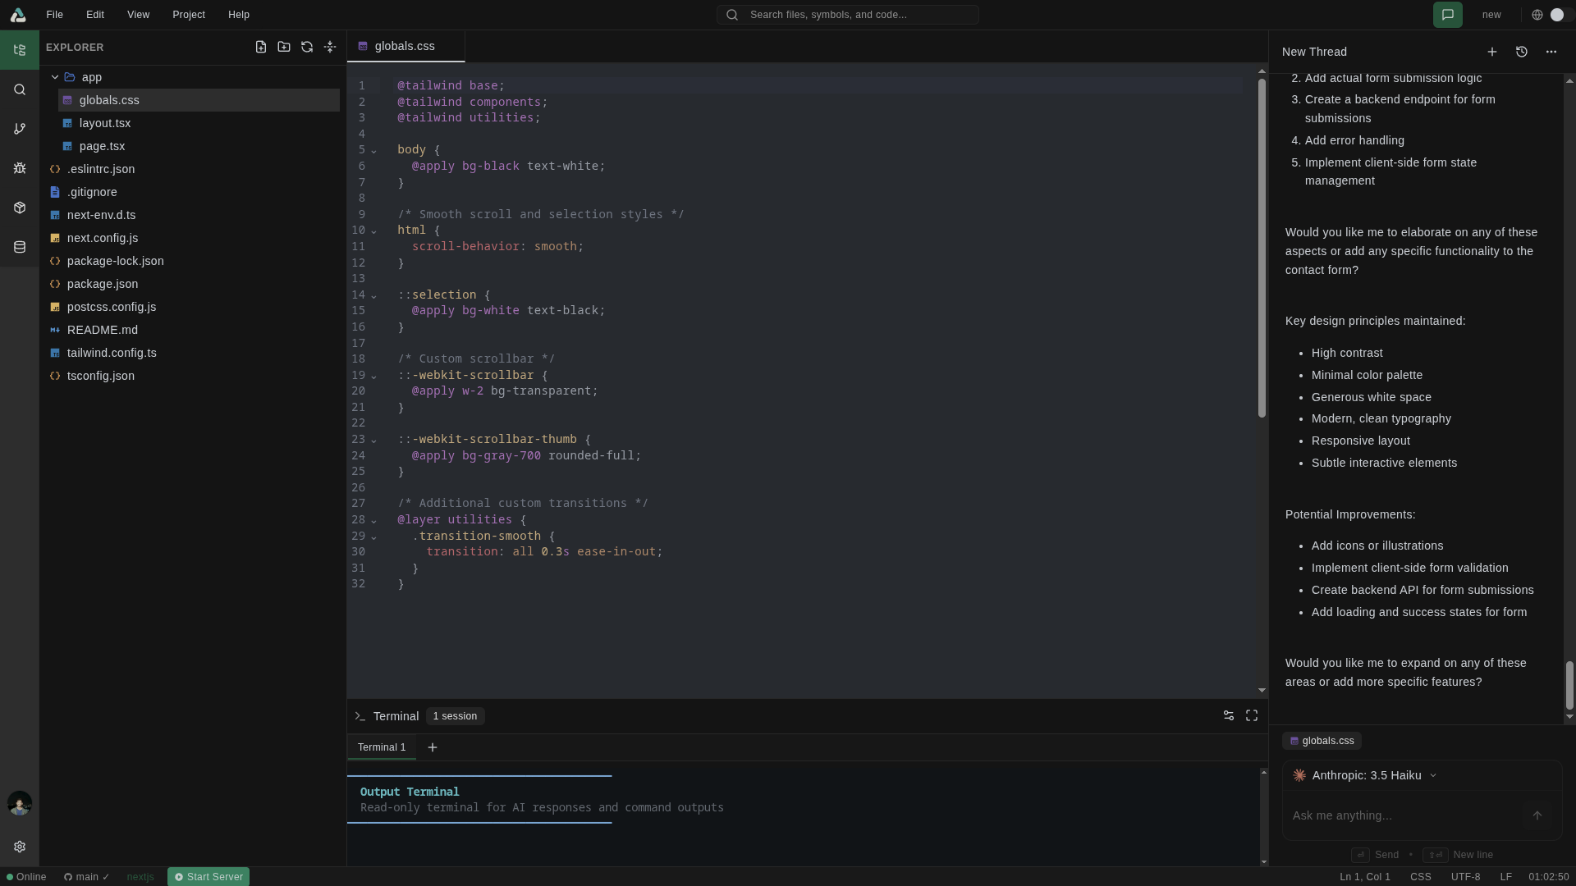Click the New Folder icon in Explorer
This screenshot has width=1576, height=886.
tap(284, 48)
